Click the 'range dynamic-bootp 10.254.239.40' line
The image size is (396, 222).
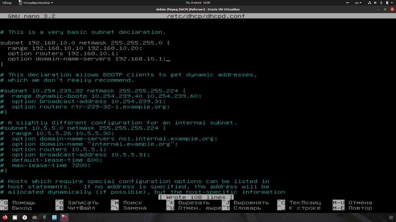click(101, 96)
